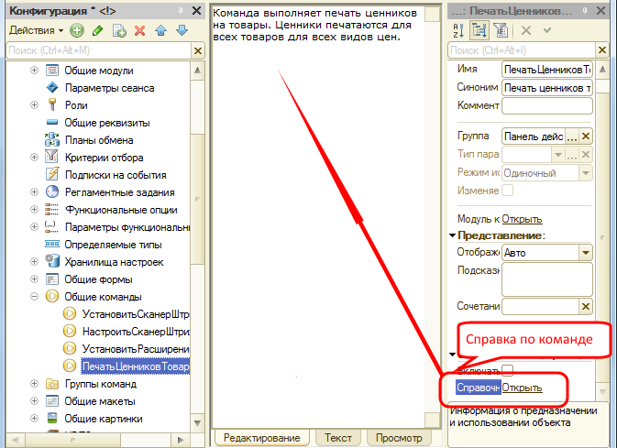Viewport: 617px width, 448px height.
Task: Select the Параметры сеанса icon
Action: pos(52,88)
